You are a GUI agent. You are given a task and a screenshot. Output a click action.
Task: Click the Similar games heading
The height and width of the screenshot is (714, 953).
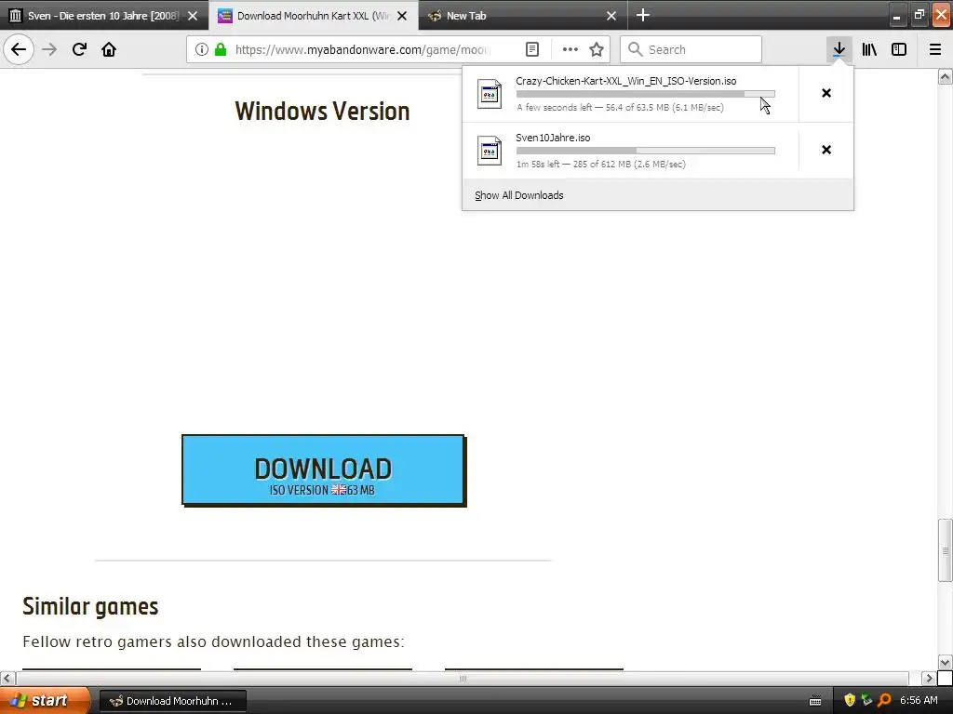[x=90, y=606]
